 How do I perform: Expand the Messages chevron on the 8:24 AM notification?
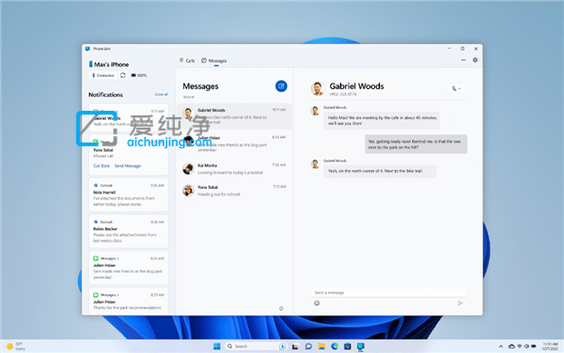(117, 258)
